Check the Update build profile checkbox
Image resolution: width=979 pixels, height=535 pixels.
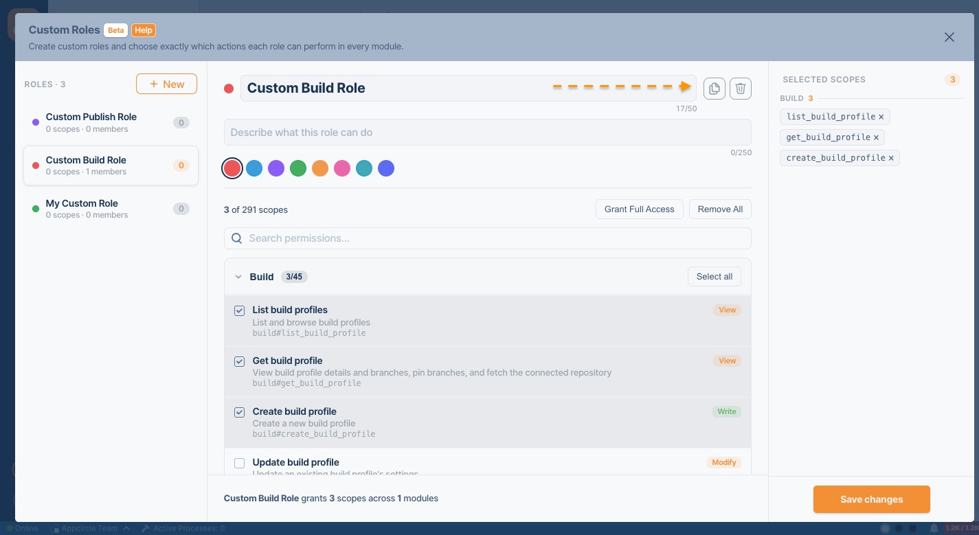tap(240, 463)
